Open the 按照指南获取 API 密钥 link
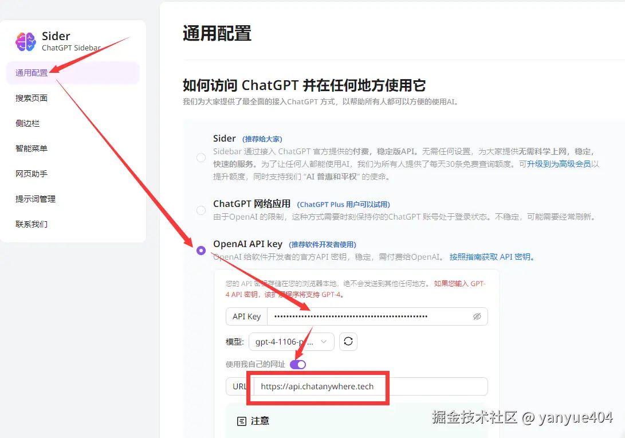The width and height of the screenshot is (625, 438). click(492, 257)
